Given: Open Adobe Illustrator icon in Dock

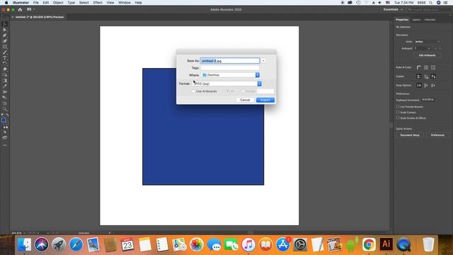Looking at the screenshot, I should [x=386, y=244].
